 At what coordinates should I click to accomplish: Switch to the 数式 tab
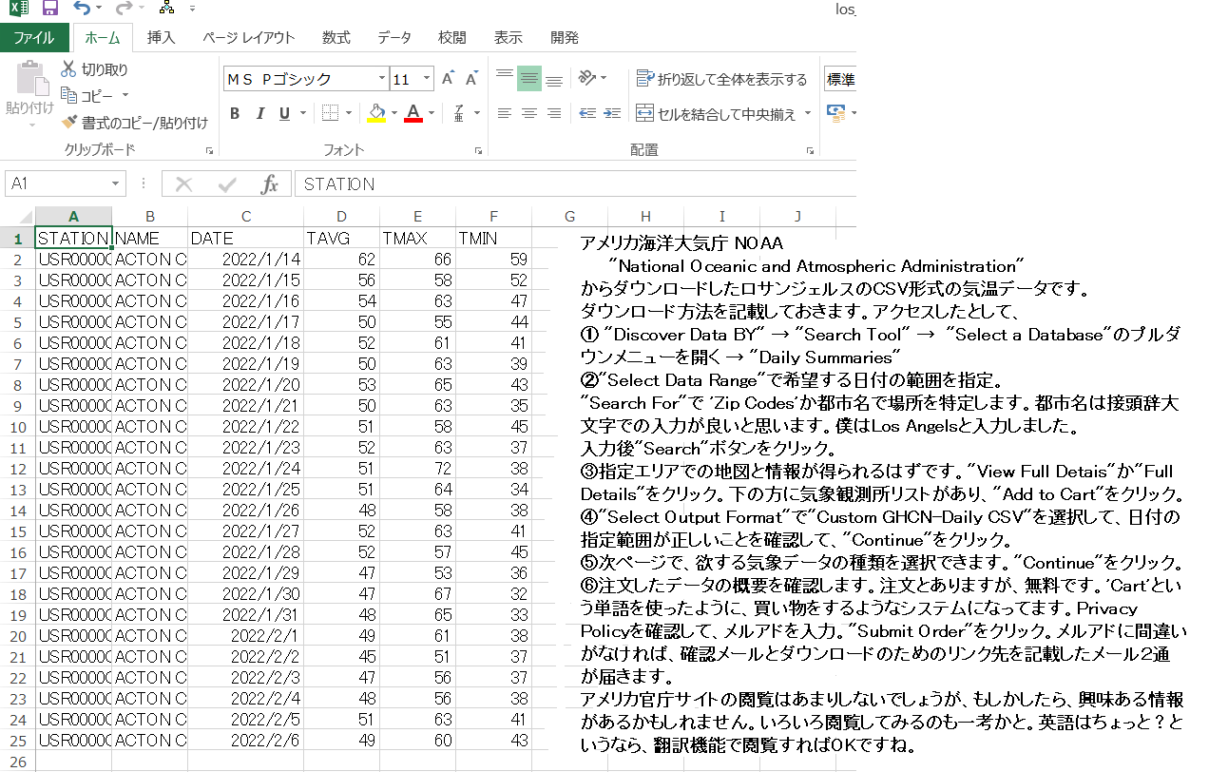336,38
